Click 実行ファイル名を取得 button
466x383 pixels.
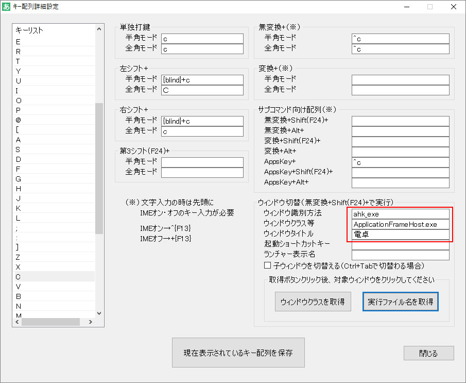click(x=400, y=302)
